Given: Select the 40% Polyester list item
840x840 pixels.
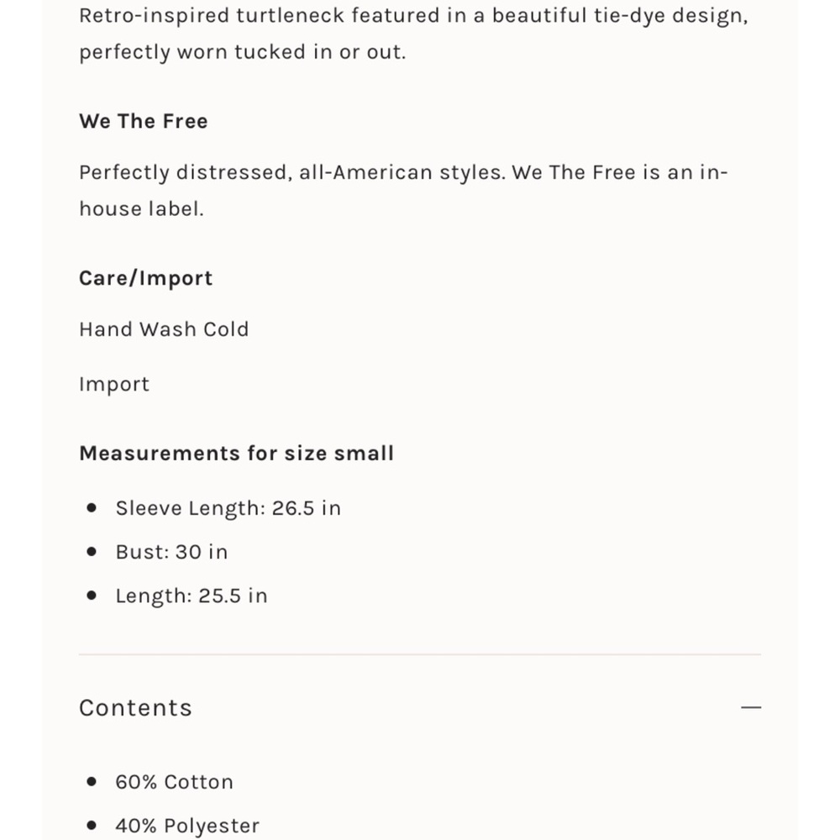Looking at the screenshot, I should (187, 826).
